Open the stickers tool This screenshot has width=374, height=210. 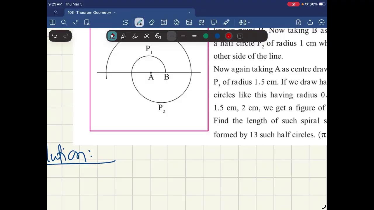click(176, 22)
